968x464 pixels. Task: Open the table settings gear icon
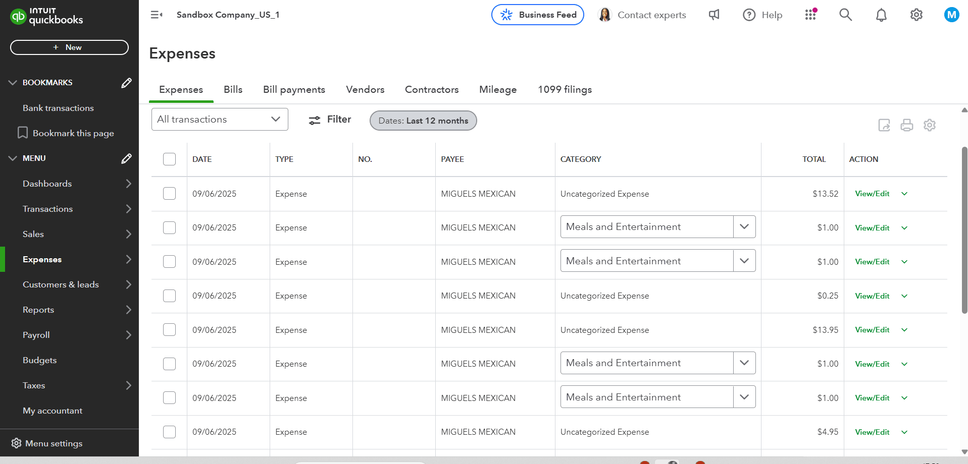pyautogui.click(x=930, y=125)
